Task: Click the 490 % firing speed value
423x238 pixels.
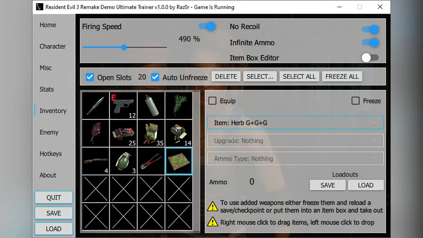Action: [x=189, y=39]
